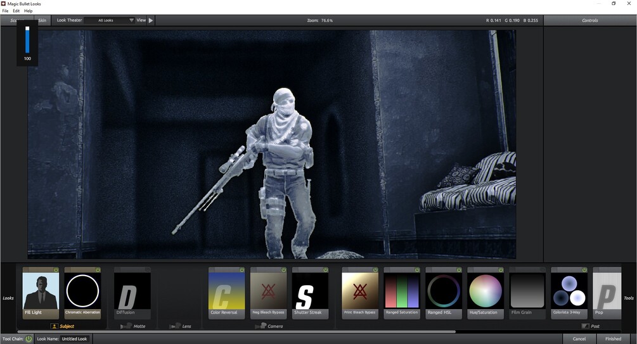Expand the Tools drawer on right
Image resolution: width=637 pixels, height=344 pixels.
[x=629, y=298]
